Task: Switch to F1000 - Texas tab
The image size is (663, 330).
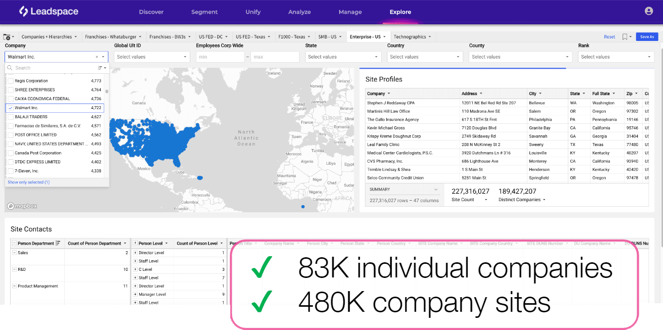Action: (295, 37)
